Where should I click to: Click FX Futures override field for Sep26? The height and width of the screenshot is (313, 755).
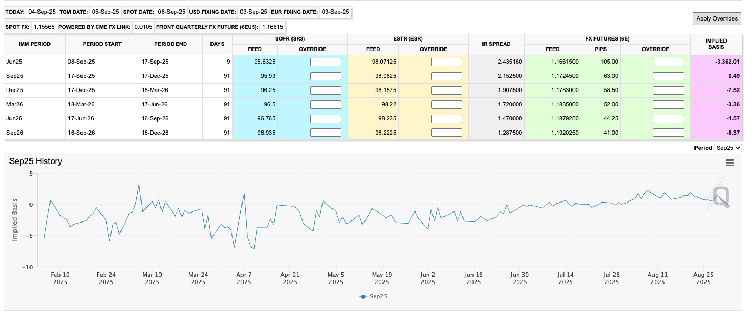(x=669, y=133)
